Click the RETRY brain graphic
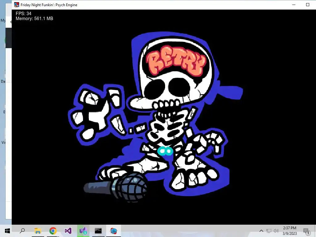The height and width of the screenshot is (237, 316). (x=176, y=61)
